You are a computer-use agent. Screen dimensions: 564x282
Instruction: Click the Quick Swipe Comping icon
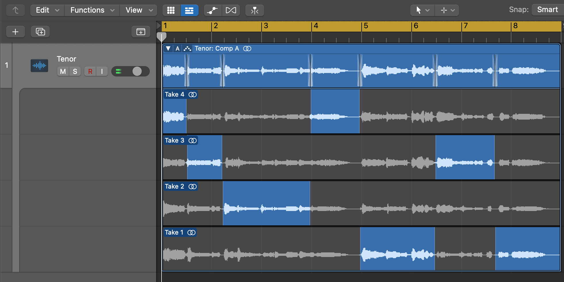point(187,49)
